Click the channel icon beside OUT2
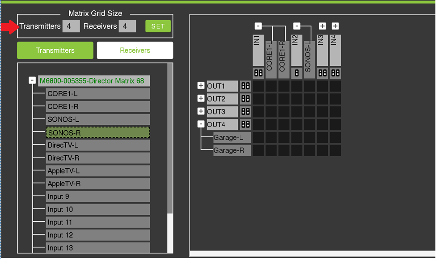Screen dimensions: 436x259 [x=245, y=99]
